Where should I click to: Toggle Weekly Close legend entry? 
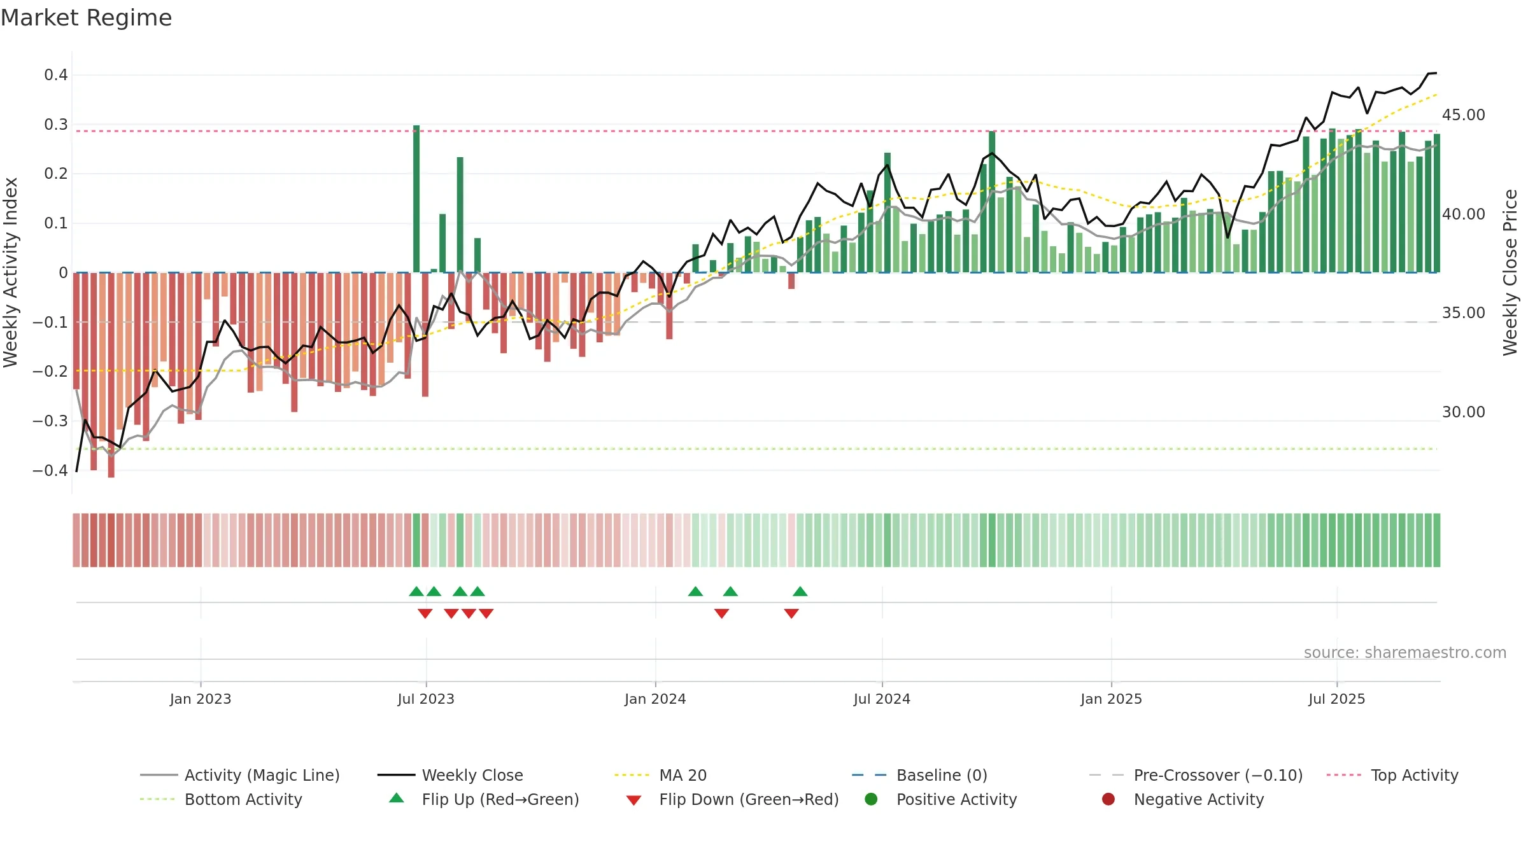450,775
